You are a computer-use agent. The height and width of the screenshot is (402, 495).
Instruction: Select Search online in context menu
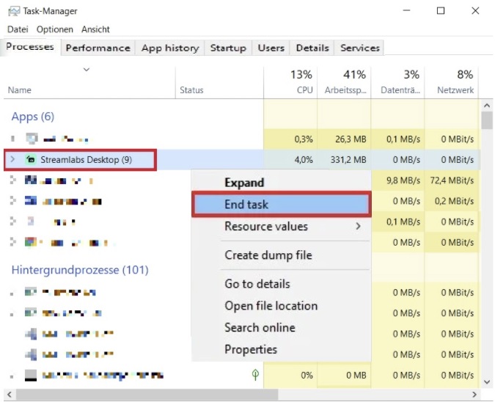pos(260,327)
